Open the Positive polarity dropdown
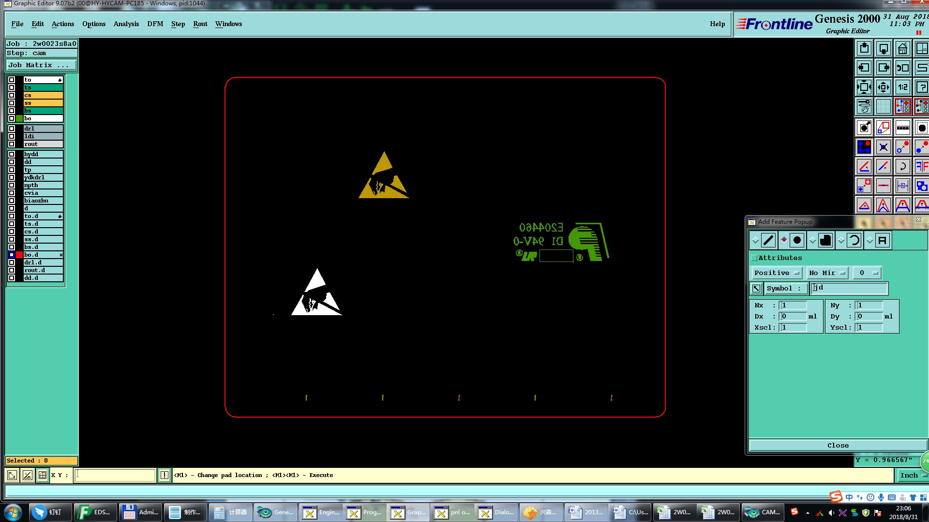The width and height of the screenshot is (929, 522). (777, 273)
